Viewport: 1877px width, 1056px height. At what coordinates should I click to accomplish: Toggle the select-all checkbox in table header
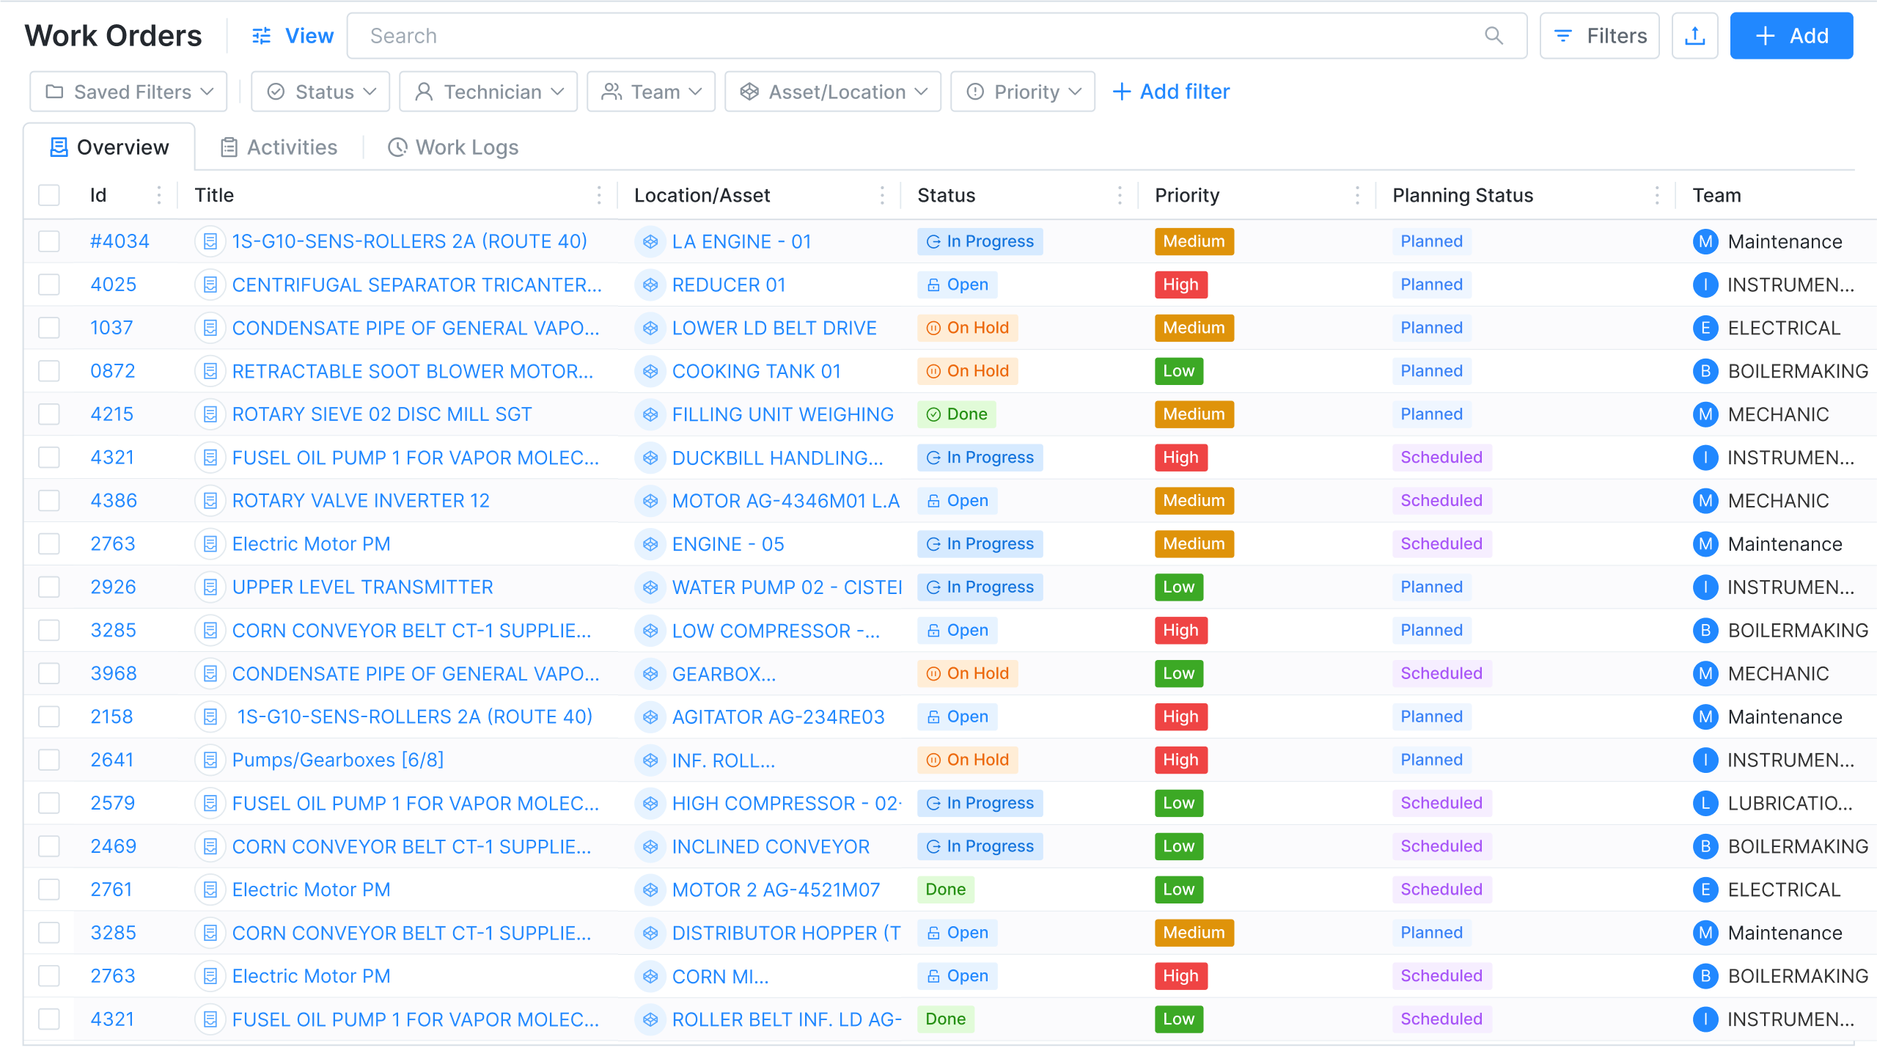click(48, 195)
